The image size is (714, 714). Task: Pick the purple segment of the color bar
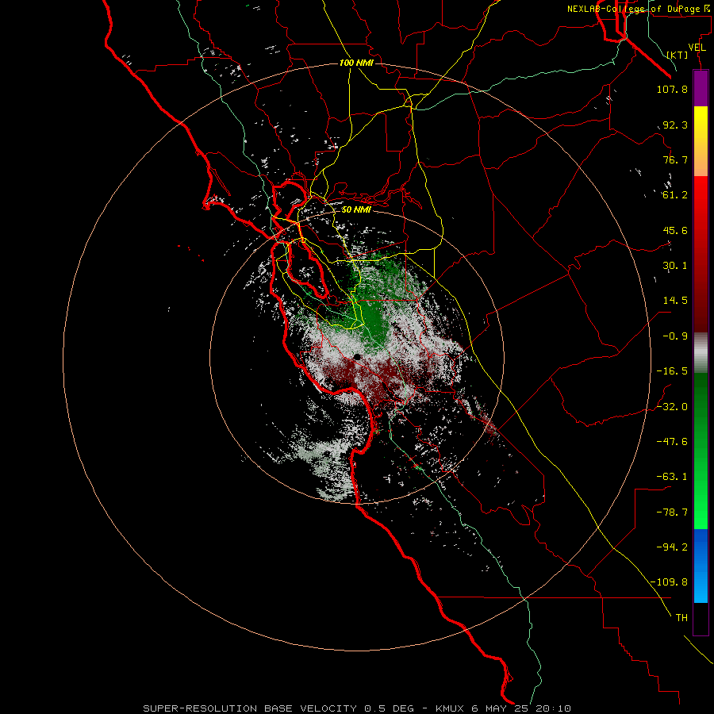point(701,89)
